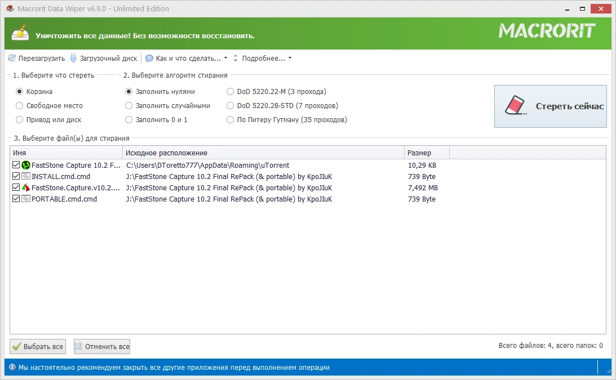
Task: Minimize the Macrorit Data Wiper window
Action: [x=567, y=8]
